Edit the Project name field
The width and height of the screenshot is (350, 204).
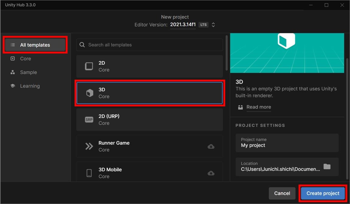pos(287,143)
